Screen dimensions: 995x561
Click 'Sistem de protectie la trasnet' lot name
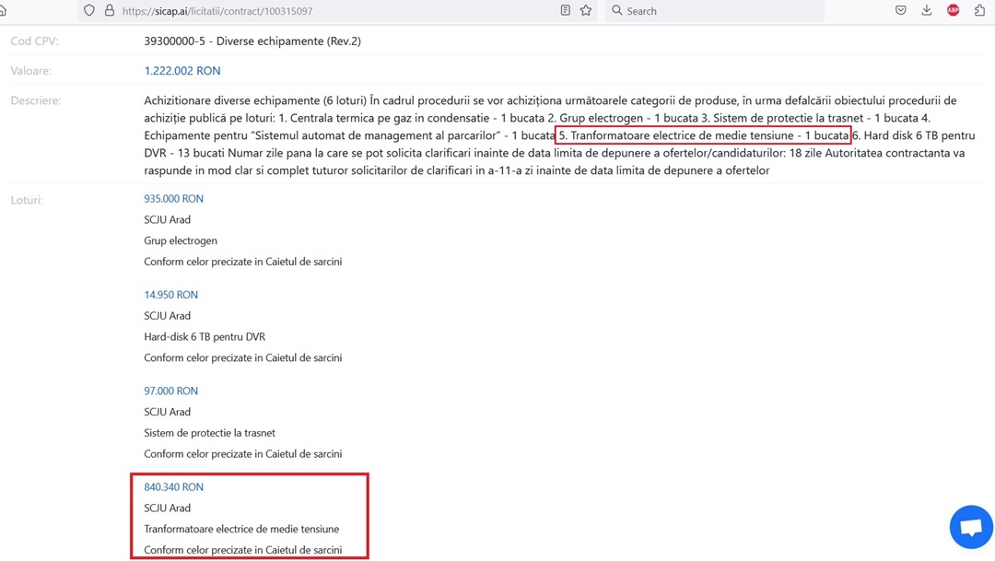[209, 433]
